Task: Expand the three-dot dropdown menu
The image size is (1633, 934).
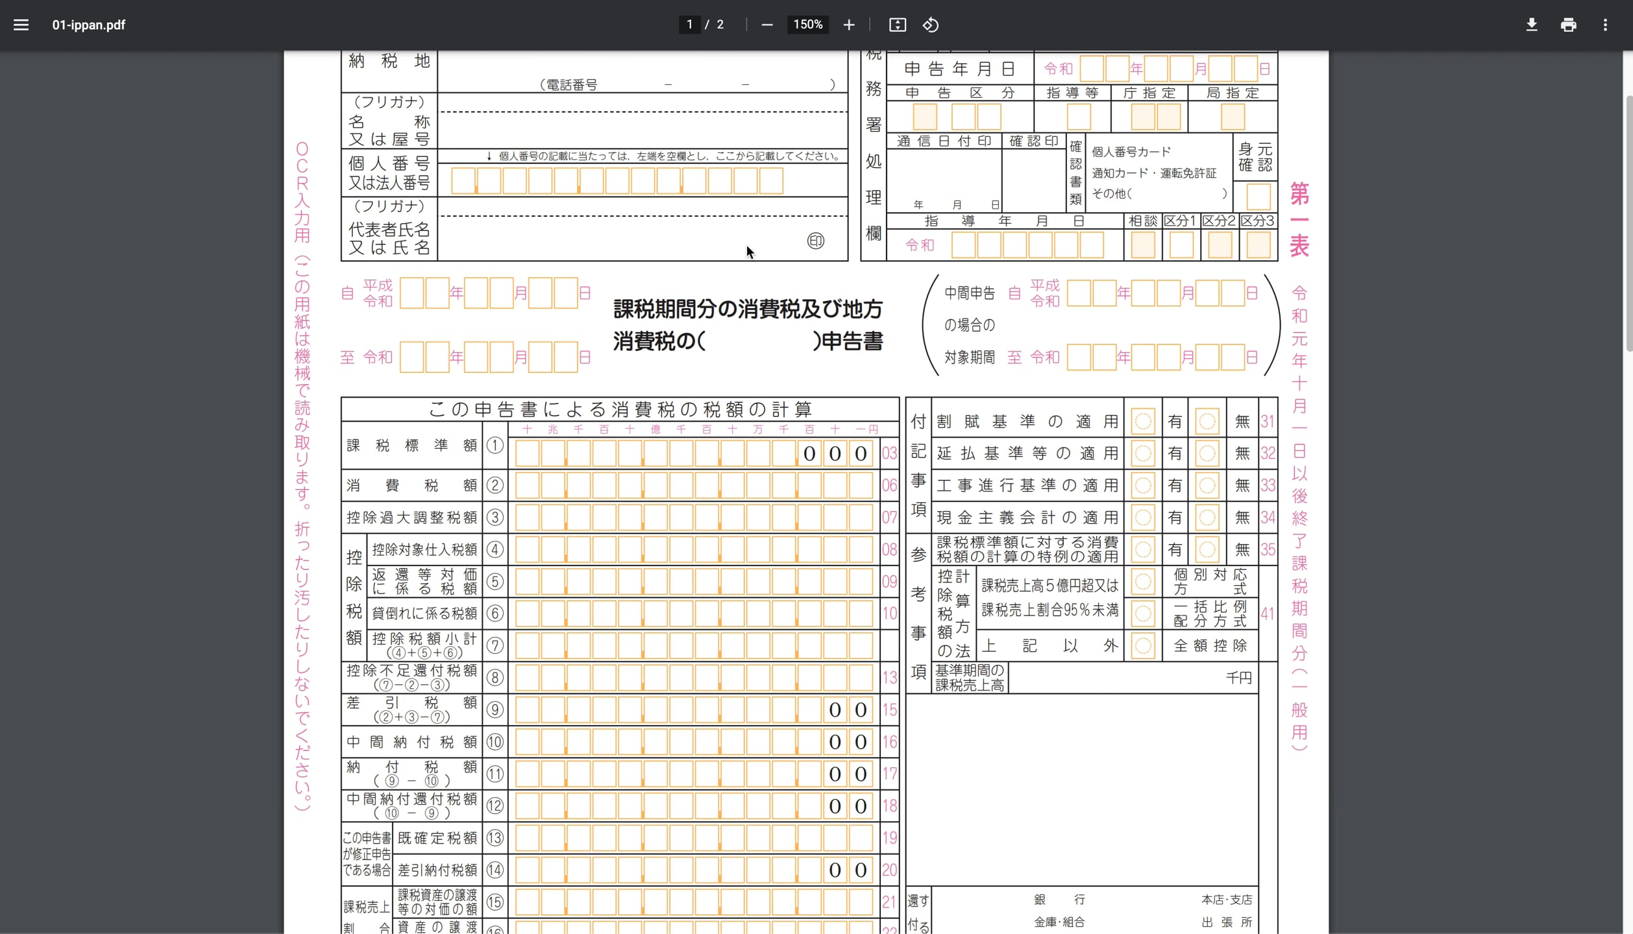Action: coord(1605,25)
